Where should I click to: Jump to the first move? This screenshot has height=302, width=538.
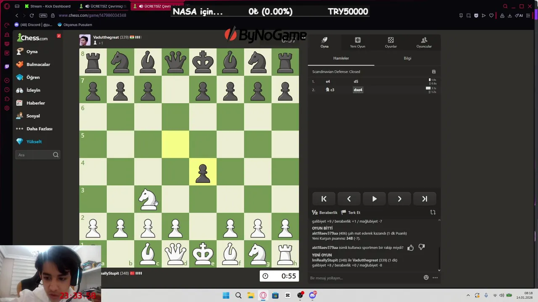pyautogui.click(x=324, y=199)
